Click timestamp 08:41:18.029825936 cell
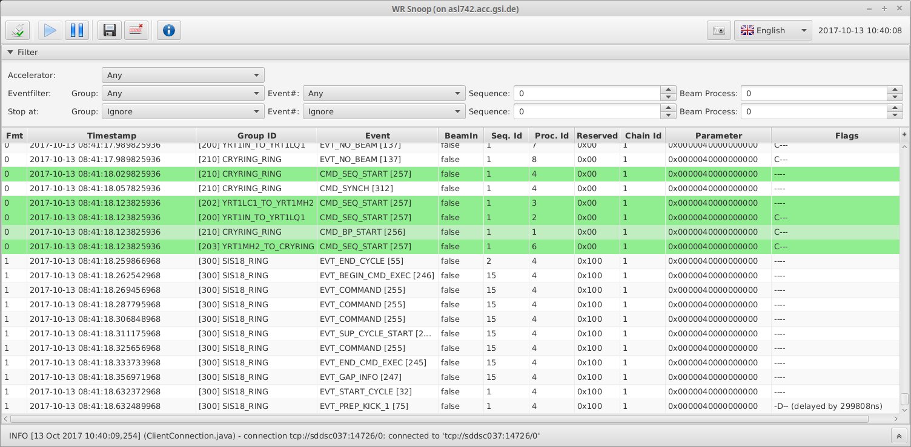The width and height of the screenshot is (911, 447). click(111, 174)
